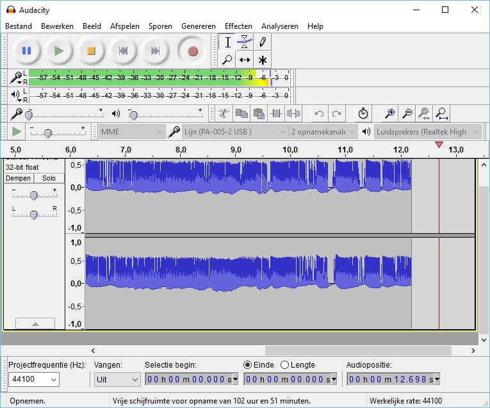Screen dimensions: 490x408
Task: Skip to start of track
Action: pos(124,51)
